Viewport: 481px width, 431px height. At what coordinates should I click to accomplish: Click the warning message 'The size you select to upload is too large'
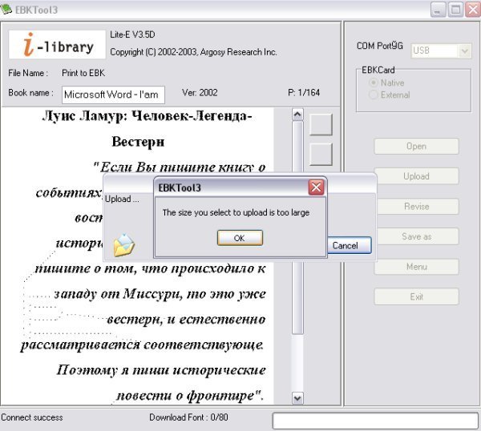tap(236, 212)
